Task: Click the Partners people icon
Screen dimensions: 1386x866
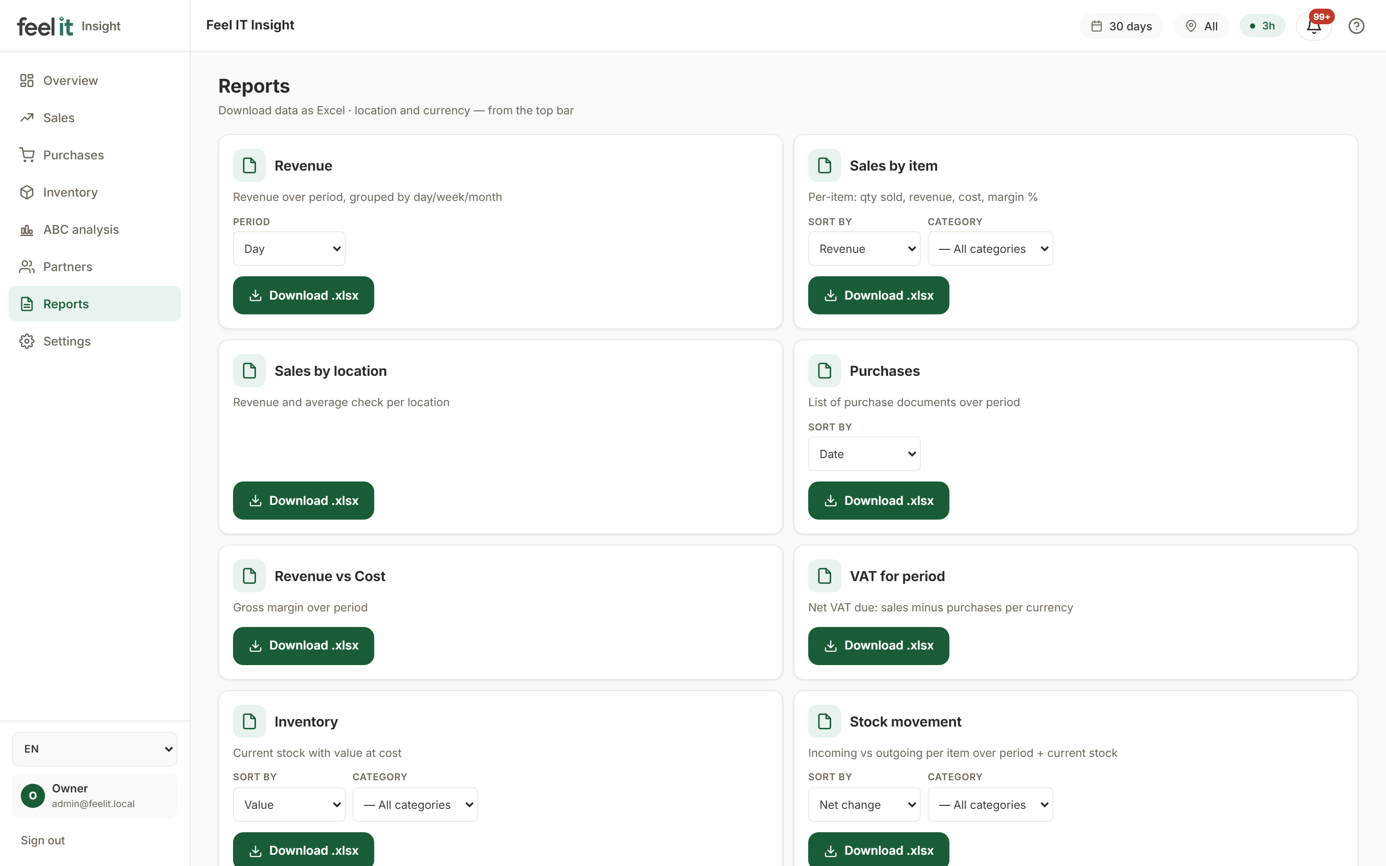Action: pyautogui.click(x=27, y=267)
